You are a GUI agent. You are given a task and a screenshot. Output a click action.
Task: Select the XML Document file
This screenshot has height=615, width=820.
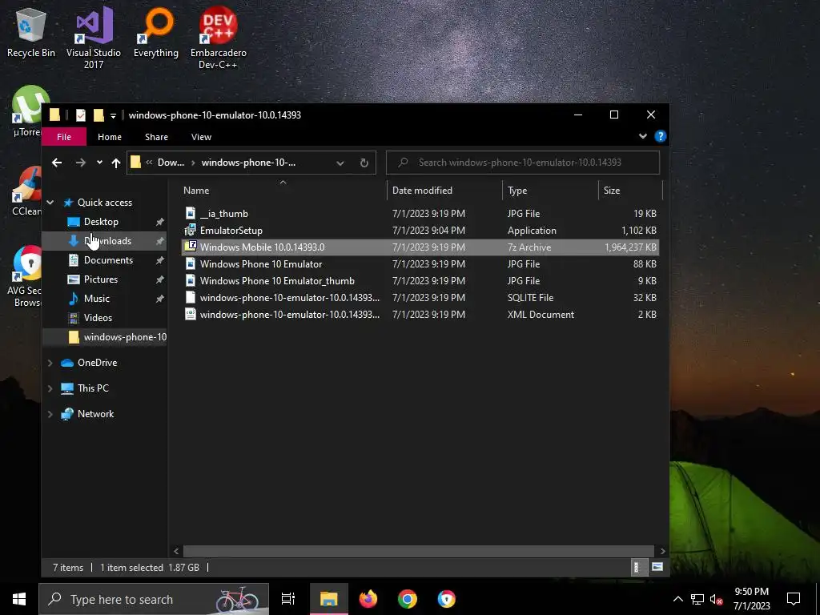420,314
